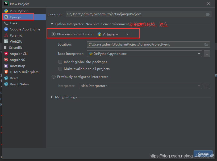Select Previously configured interpreter radio button
217x161 pixels.
(x=53, y=77)
